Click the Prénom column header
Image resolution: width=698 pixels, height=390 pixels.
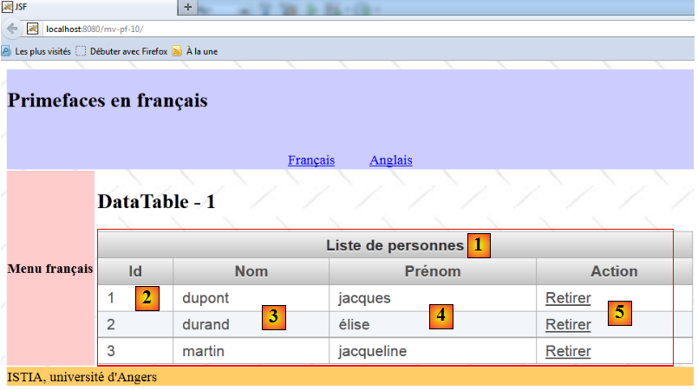point(432,271)
